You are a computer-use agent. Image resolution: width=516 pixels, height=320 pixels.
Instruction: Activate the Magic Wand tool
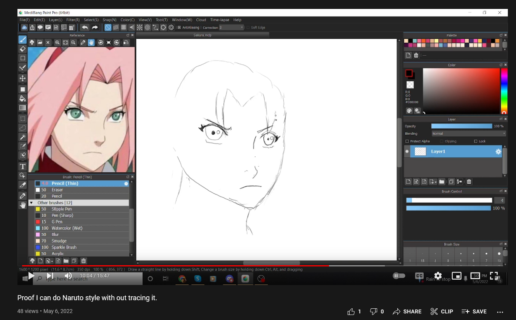(x=23, y=137)
